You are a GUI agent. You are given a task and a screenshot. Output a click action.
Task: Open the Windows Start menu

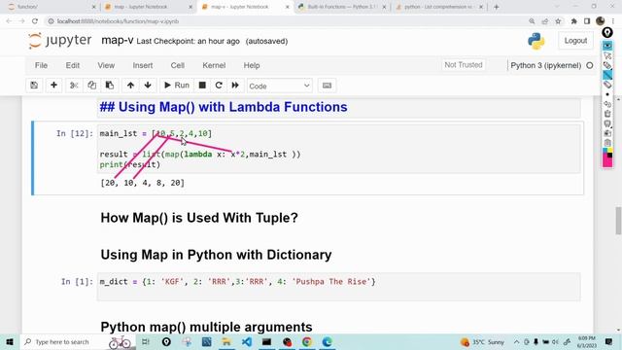click(10, 342)
